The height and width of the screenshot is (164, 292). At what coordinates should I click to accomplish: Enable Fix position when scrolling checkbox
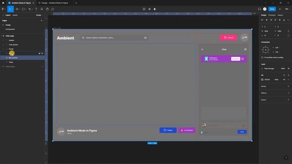click(x=262, y=57)
